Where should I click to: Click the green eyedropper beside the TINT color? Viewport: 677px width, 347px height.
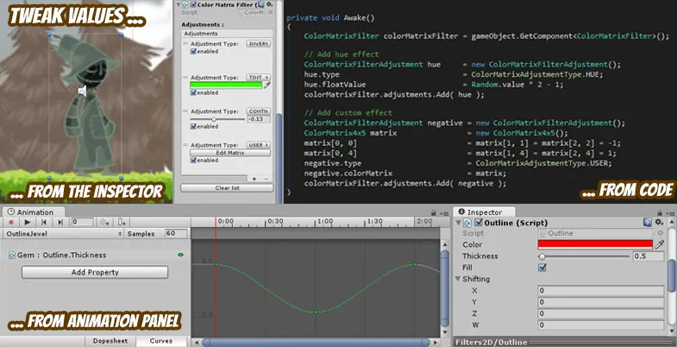click(x=267, y=85)
